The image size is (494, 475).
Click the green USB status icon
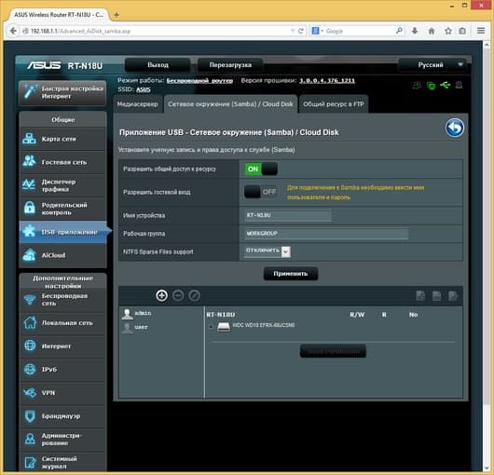click(446, 85)
